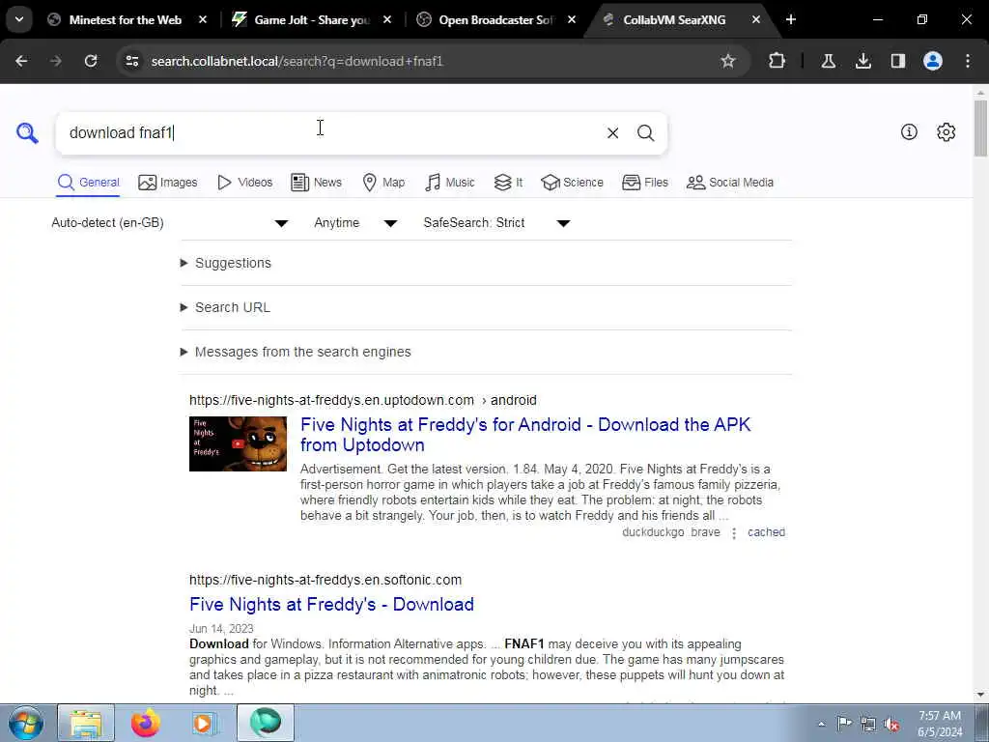This screenshot has width=989, height=742.
Task: Select the General search category
Action: [x=88, y=183]
